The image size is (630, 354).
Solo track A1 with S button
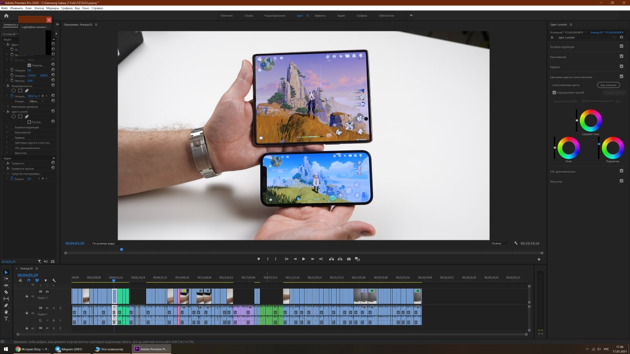[54, 308]
